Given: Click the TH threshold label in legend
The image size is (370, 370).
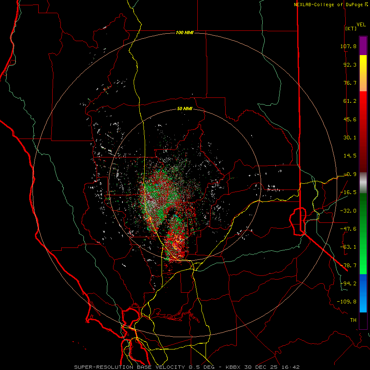Looking at the screenshot, I should coord(353,320).
